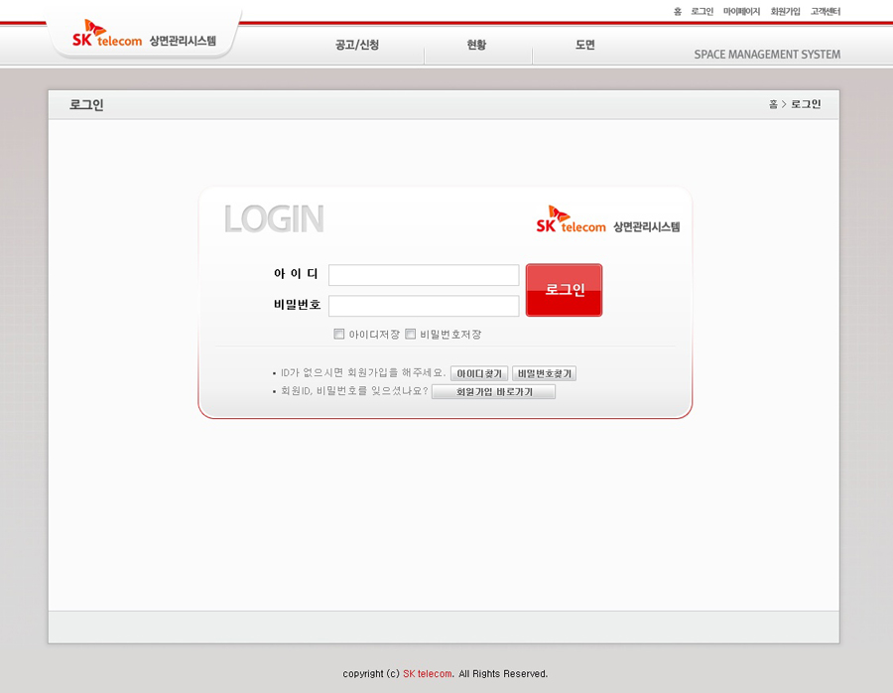Go to 마이페이지 in top bar
The width and height of the screenshot is (893, 693).
coord(741,11)
